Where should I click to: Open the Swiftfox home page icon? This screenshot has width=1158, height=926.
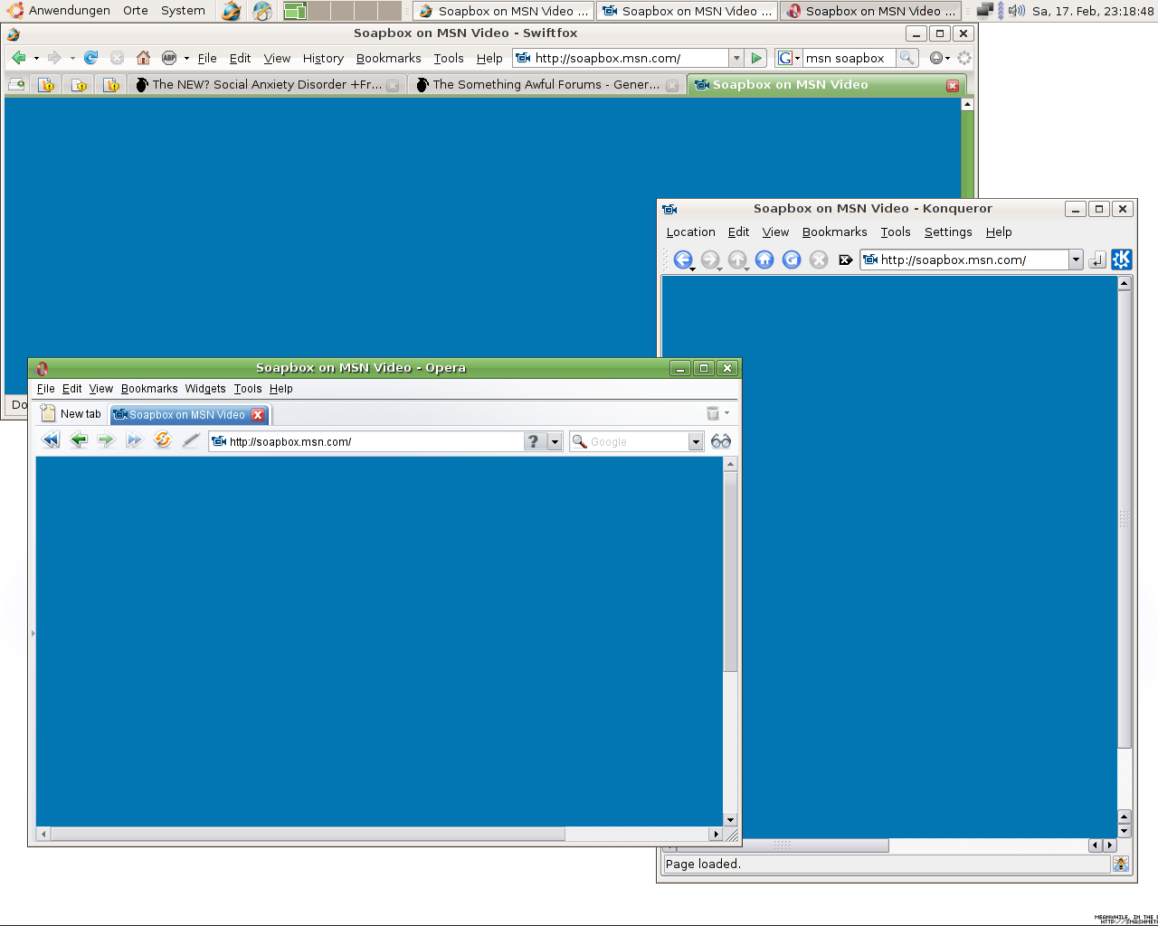tap(143, 58)
